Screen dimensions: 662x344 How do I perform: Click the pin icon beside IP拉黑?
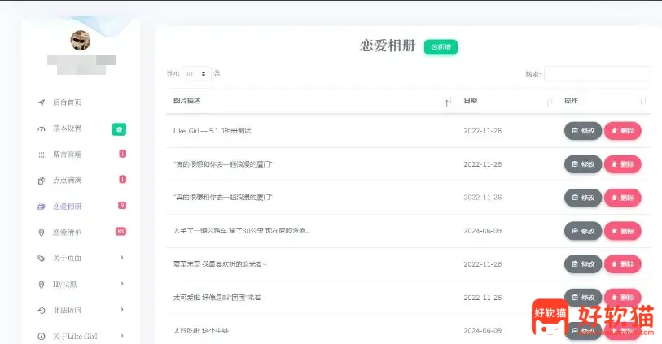click(42, 285)
